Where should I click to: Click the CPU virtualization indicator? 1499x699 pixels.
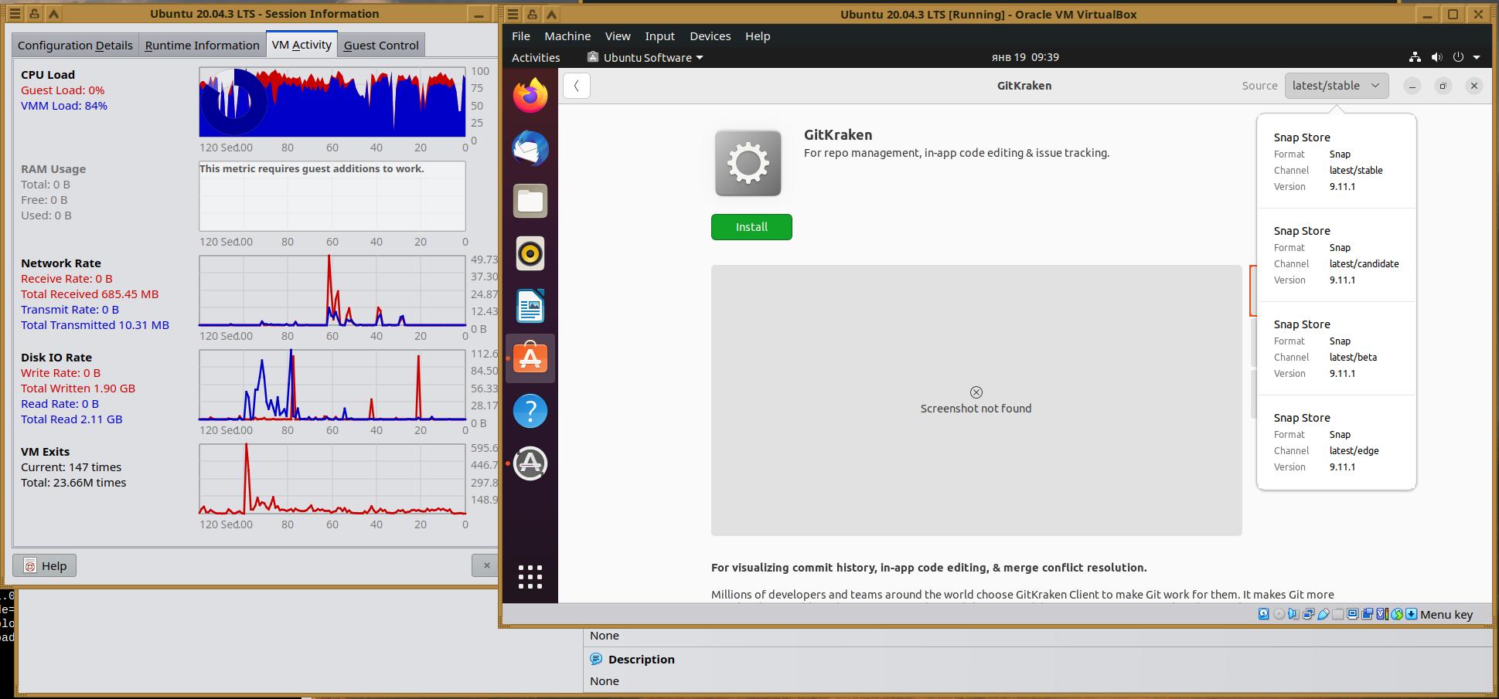click(x=1381, y=614)
